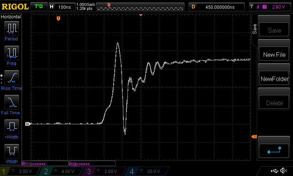Toggle channel 2 at 4.00 V

(62, 171)
